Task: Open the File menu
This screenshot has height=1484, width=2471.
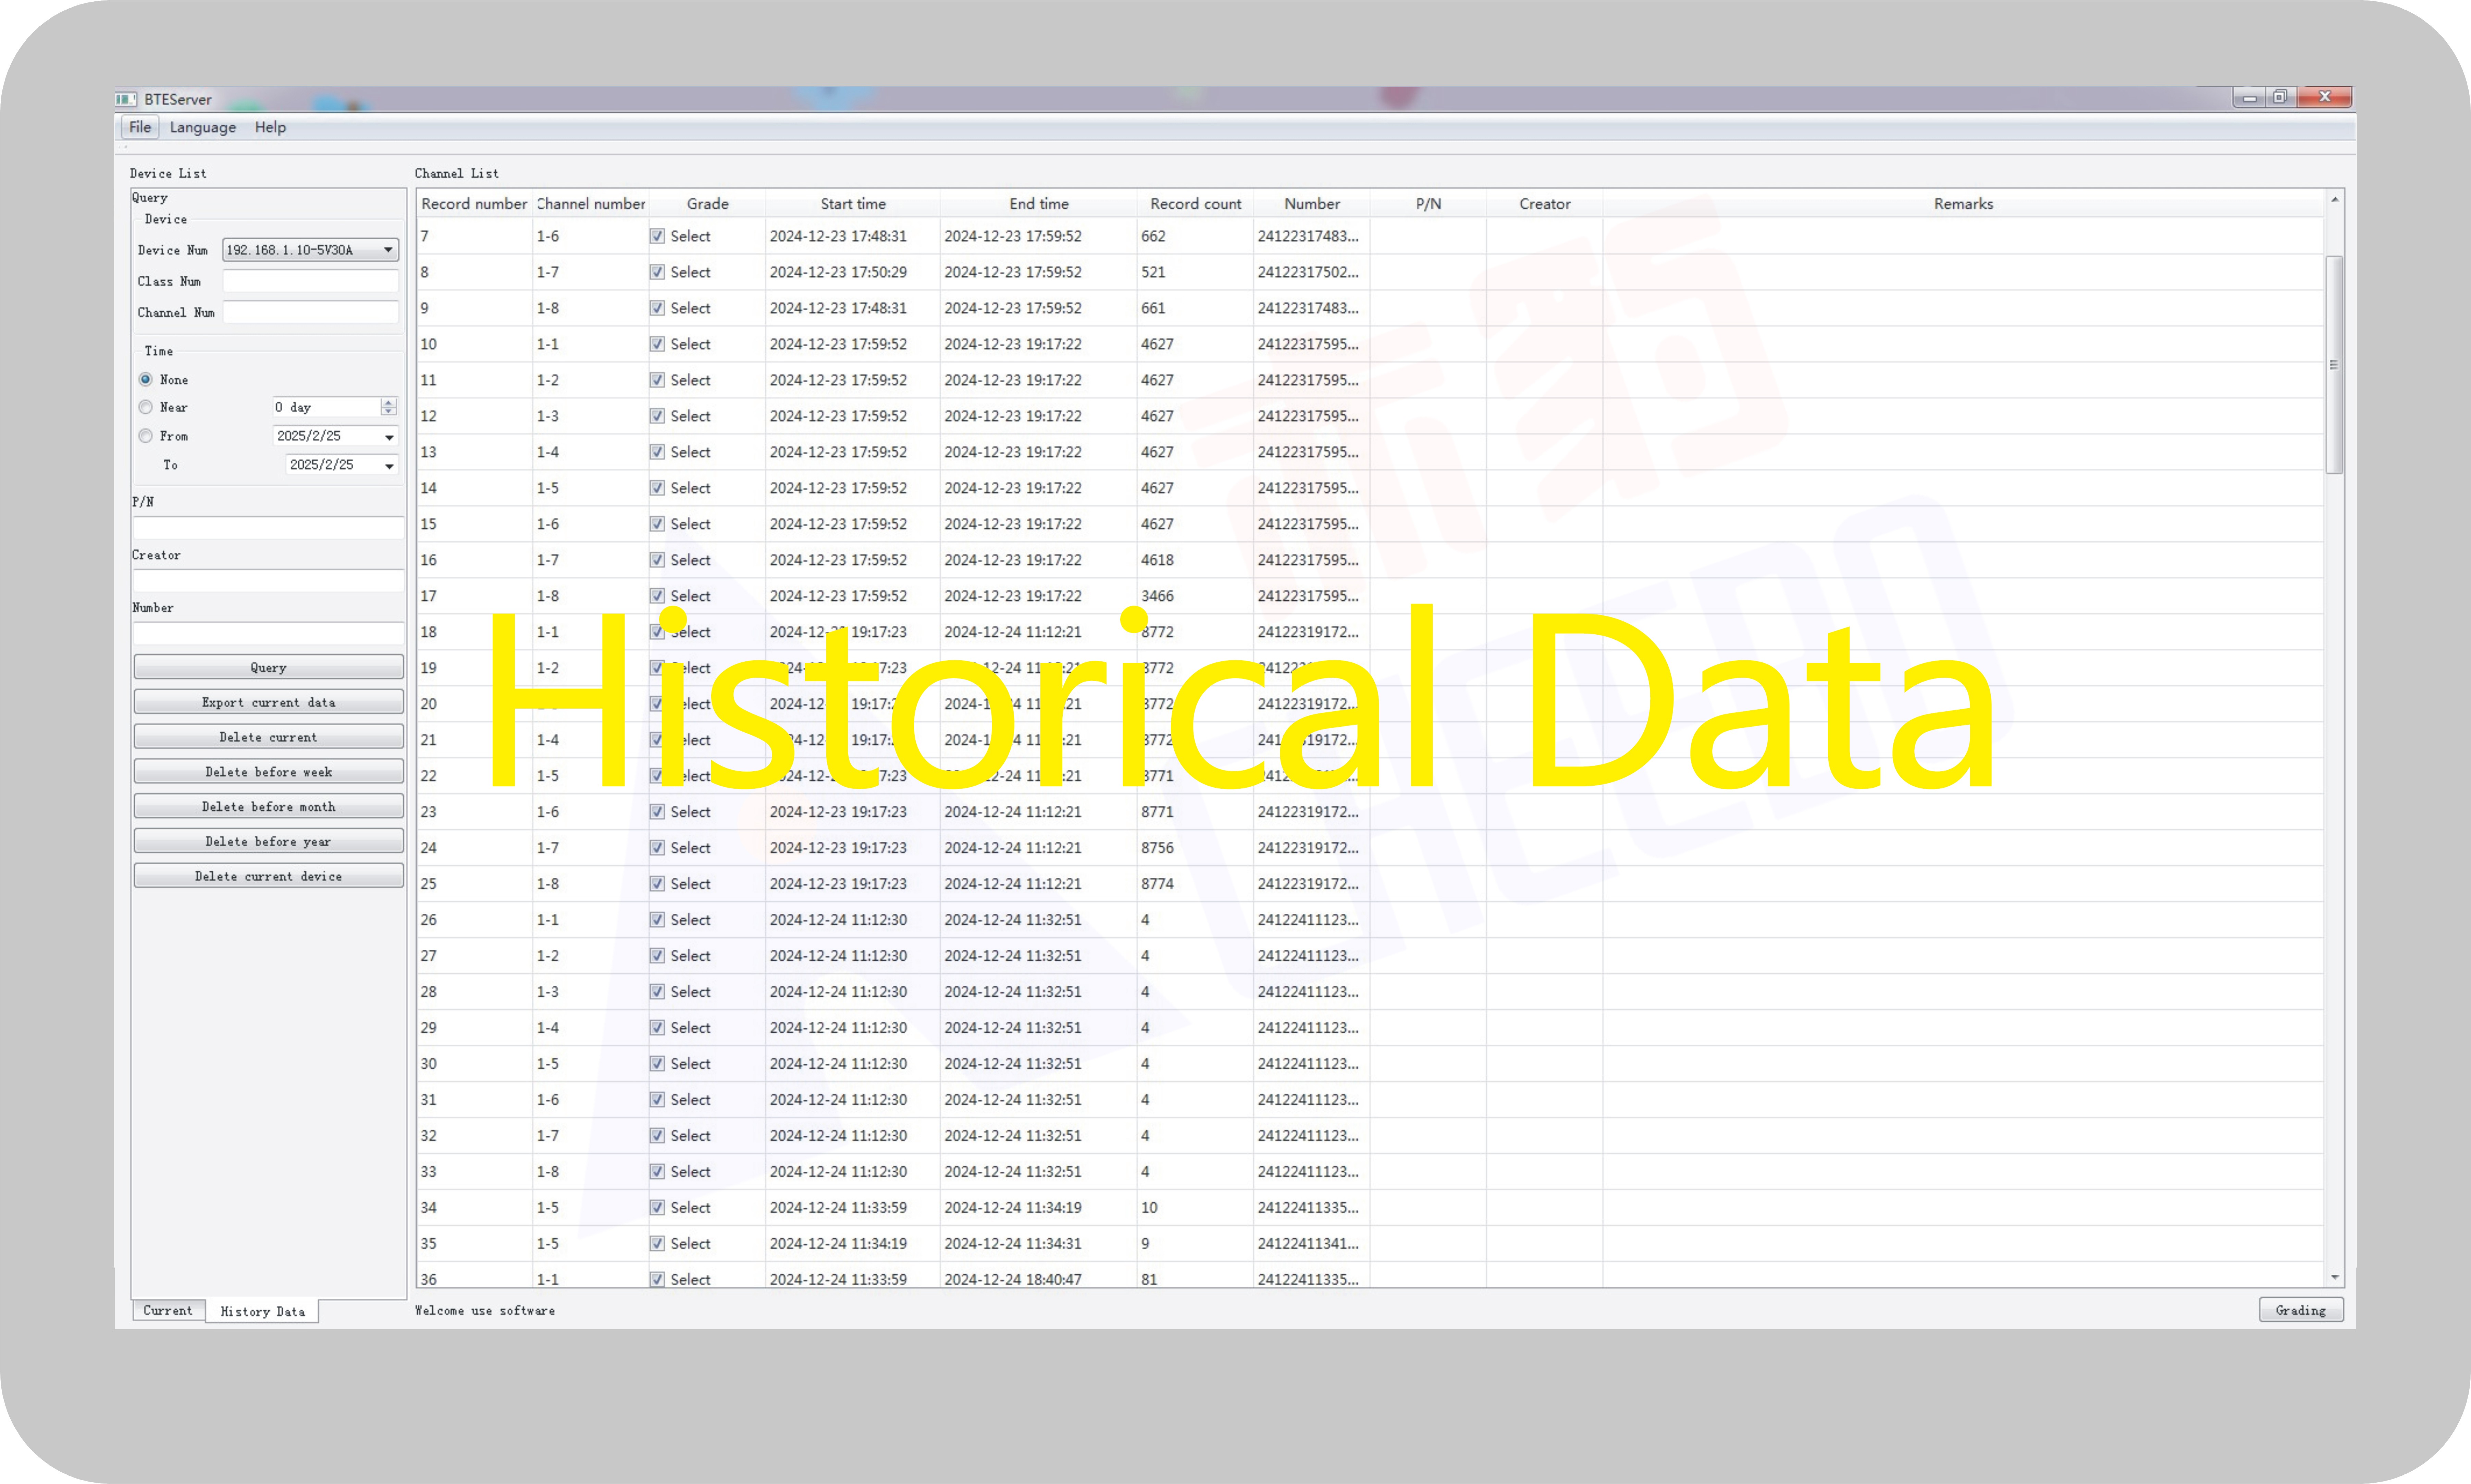Action: 140,127
